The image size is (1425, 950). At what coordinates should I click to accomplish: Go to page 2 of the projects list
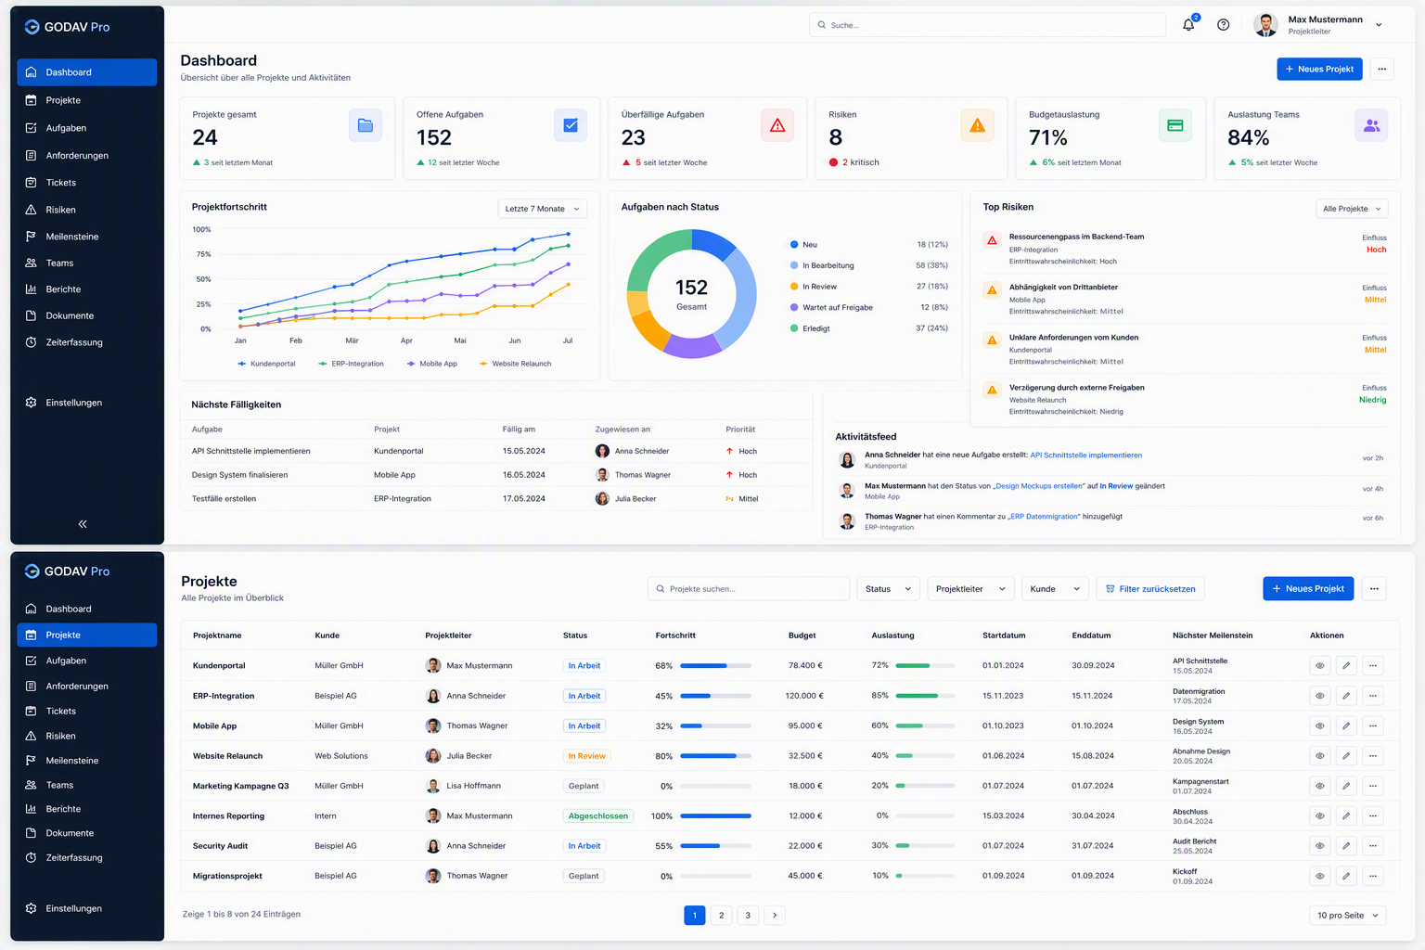(722, 916)
